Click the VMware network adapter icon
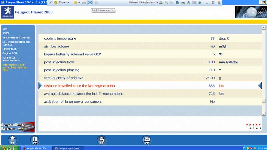This screenshot has width=267, height=150. tap(178, 3)
